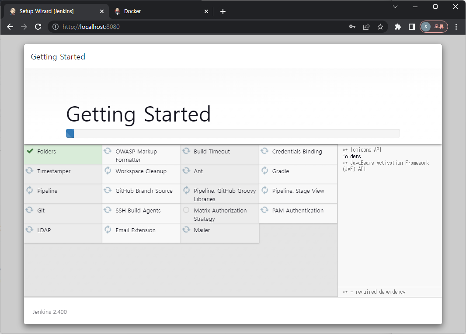The image size is (466, 334).
Task: Click the JavaBeans Activation Framework log entry
Action: pos(386,166)
